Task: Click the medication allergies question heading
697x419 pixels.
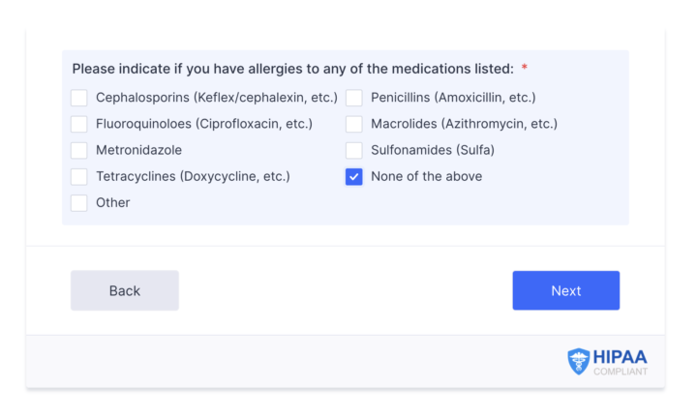Action: point(293,69)
